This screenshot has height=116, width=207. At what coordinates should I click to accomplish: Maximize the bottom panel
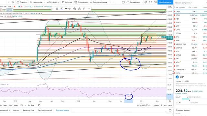click(x=170, y=110)
